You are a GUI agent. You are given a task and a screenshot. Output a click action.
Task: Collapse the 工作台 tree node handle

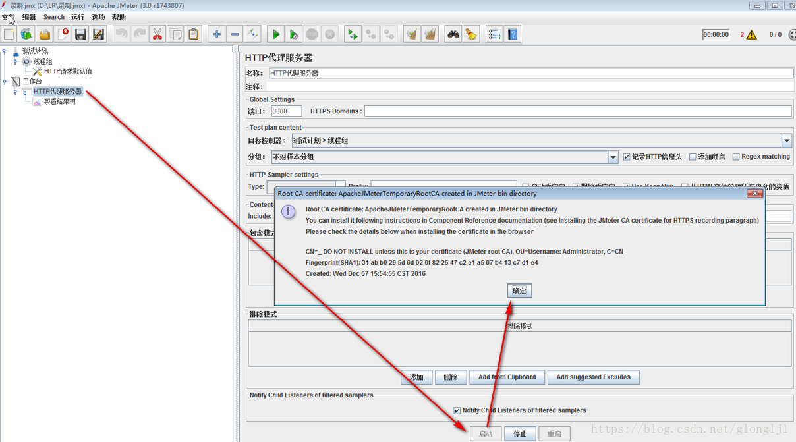(x=5, y=82)
